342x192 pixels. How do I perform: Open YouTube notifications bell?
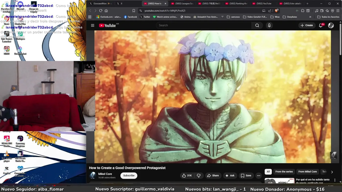[x=321, y=25]
